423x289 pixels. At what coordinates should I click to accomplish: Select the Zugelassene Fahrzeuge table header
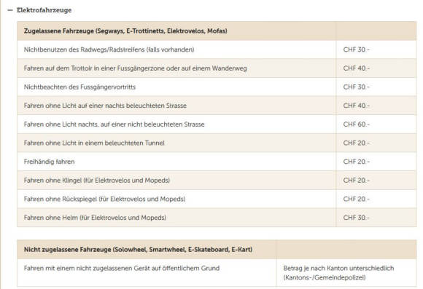point(217,31)
